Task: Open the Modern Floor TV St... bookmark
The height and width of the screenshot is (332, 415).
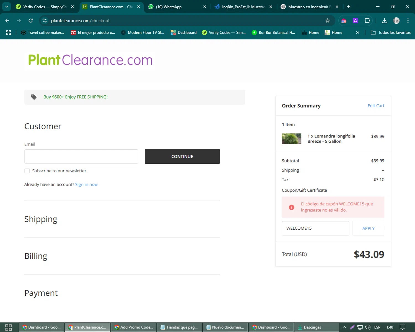Action: [143, 32]
